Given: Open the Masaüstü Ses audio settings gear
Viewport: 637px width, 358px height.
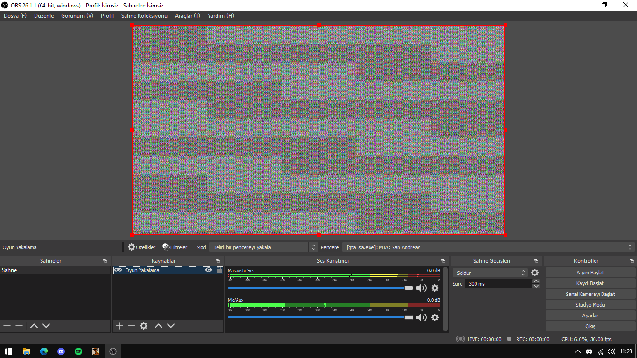Looking at the screenshot, I should click(x=434, y=288).
